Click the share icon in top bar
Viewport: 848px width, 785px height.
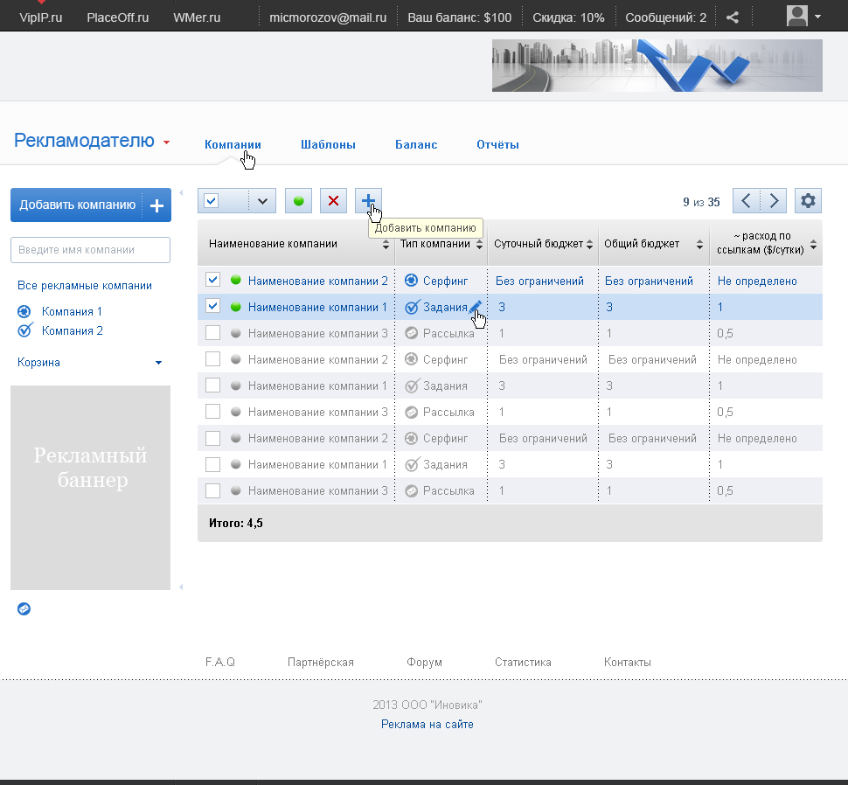(x=733, y=17)
